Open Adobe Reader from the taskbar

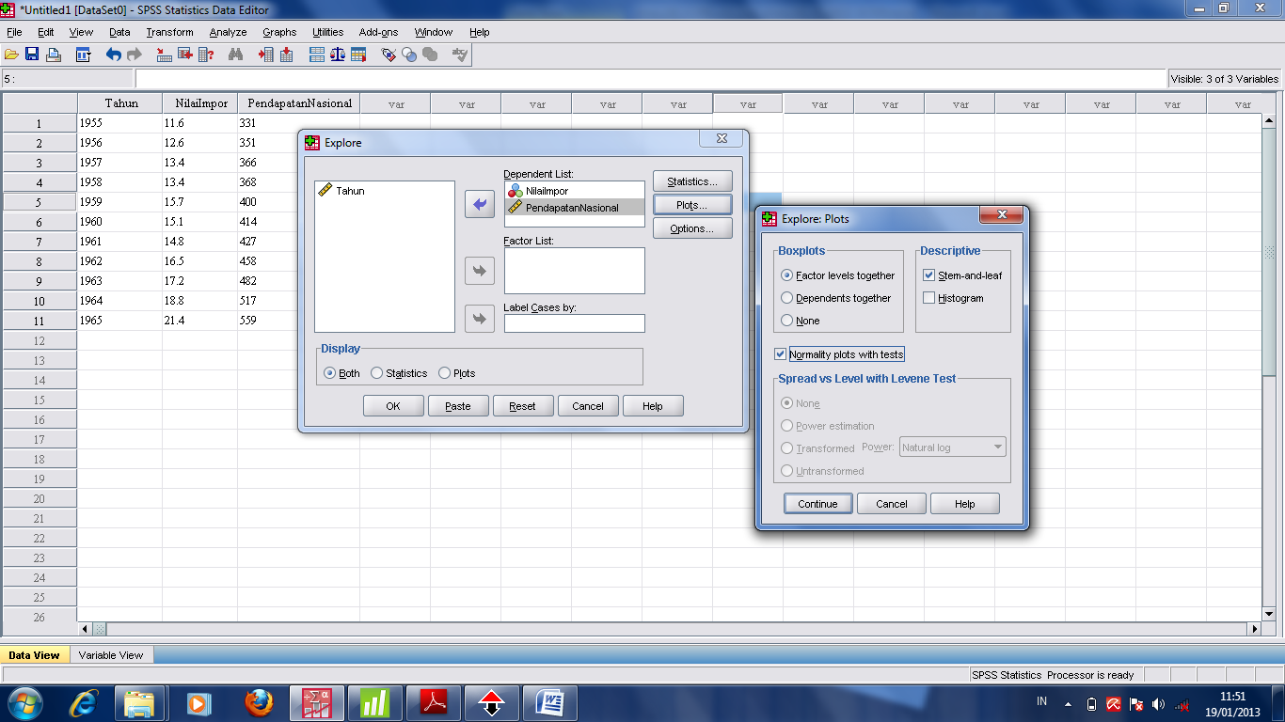pos(434,702)
